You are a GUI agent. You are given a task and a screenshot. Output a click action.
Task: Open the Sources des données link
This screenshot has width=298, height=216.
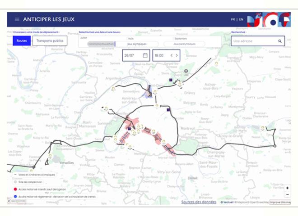pyautogui.click(x=199, y=202)
